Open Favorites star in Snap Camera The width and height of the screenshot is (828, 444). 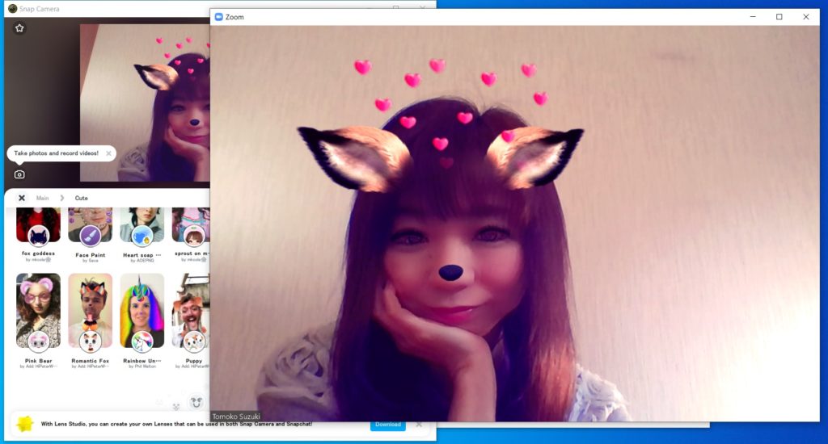(19, 28)
